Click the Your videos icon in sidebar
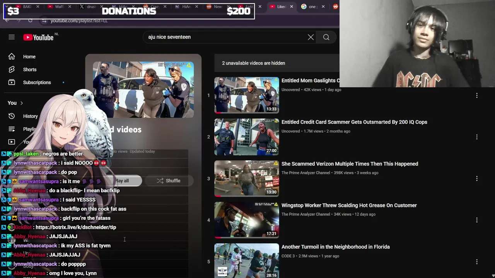Screen dimensions: 495x278 point(12,142)
